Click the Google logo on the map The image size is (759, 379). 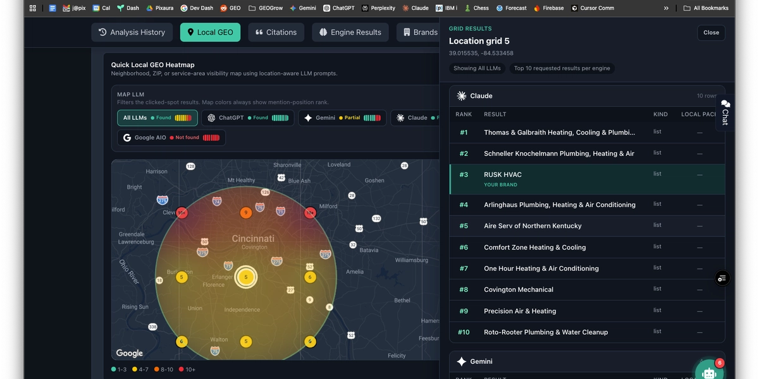click(x=130, y=353)
